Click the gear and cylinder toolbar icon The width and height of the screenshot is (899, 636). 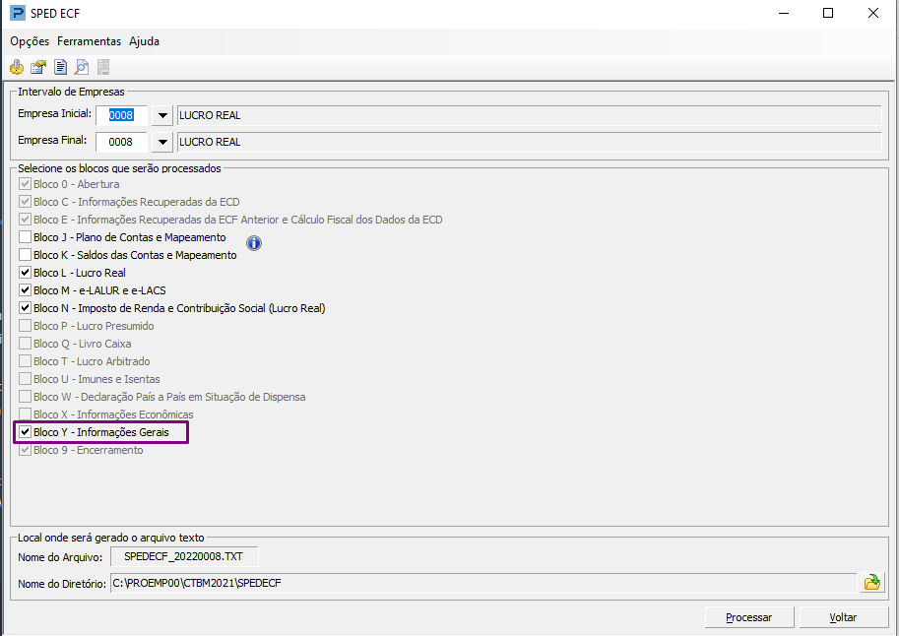pos(17,67)
